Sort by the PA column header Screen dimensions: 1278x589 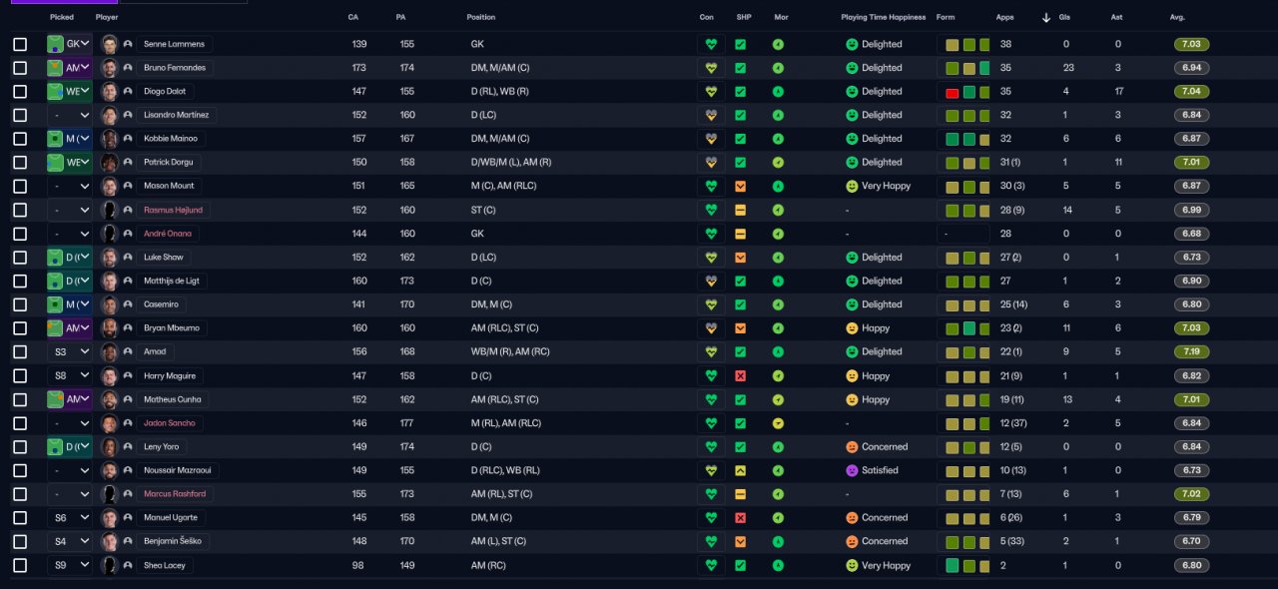(x=400, y=17)
